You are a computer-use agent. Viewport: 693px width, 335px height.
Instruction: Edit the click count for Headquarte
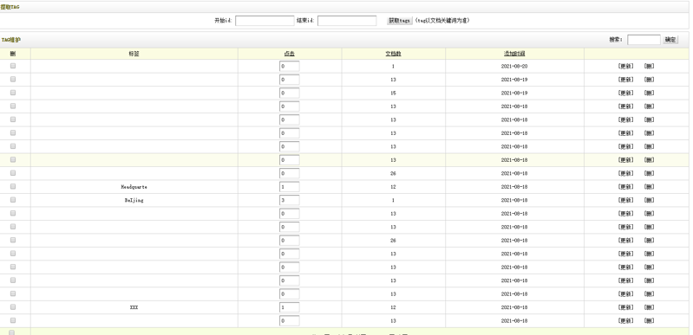tap(290, 187)
